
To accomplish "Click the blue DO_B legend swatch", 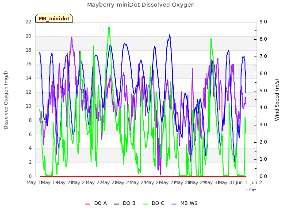I will [117, 204].
